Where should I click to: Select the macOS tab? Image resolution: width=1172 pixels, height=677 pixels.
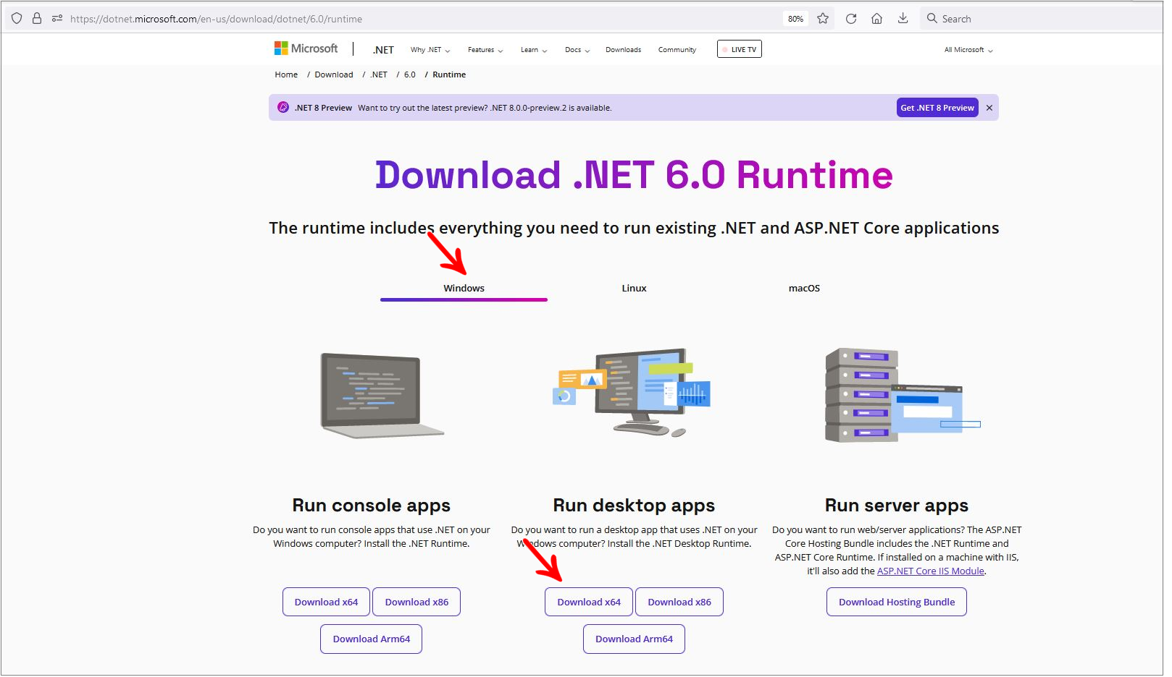click(804, 288)
